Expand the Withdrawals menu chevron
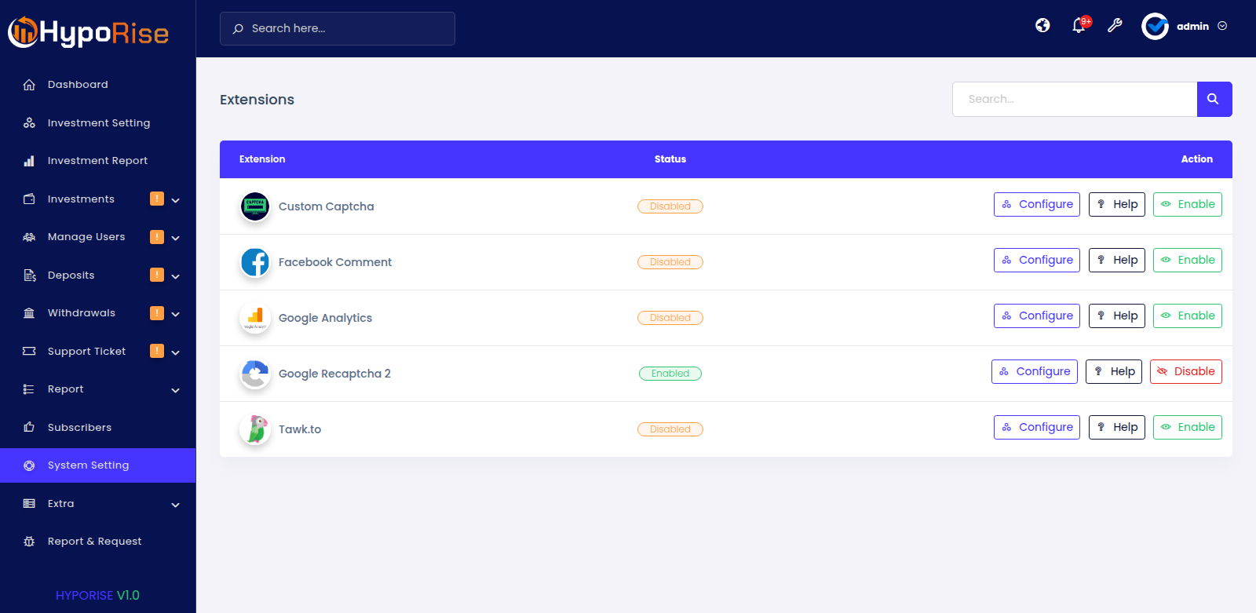The image size is (1256, 613). (176, 314)
